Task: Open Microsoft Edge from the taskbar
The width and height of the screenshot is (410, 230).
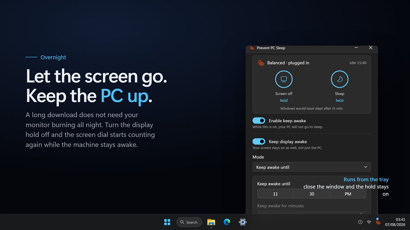Action: pos(227,222)
